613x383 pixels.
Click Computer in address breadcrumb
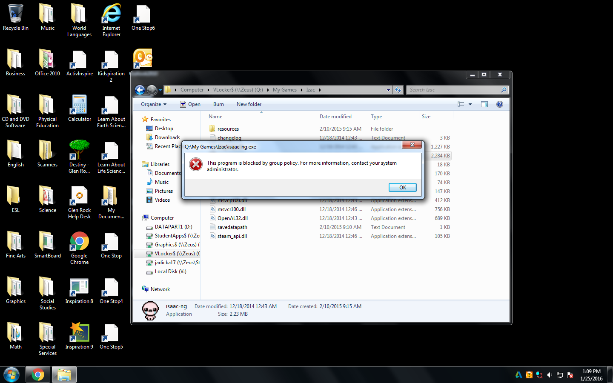(192, 90)
